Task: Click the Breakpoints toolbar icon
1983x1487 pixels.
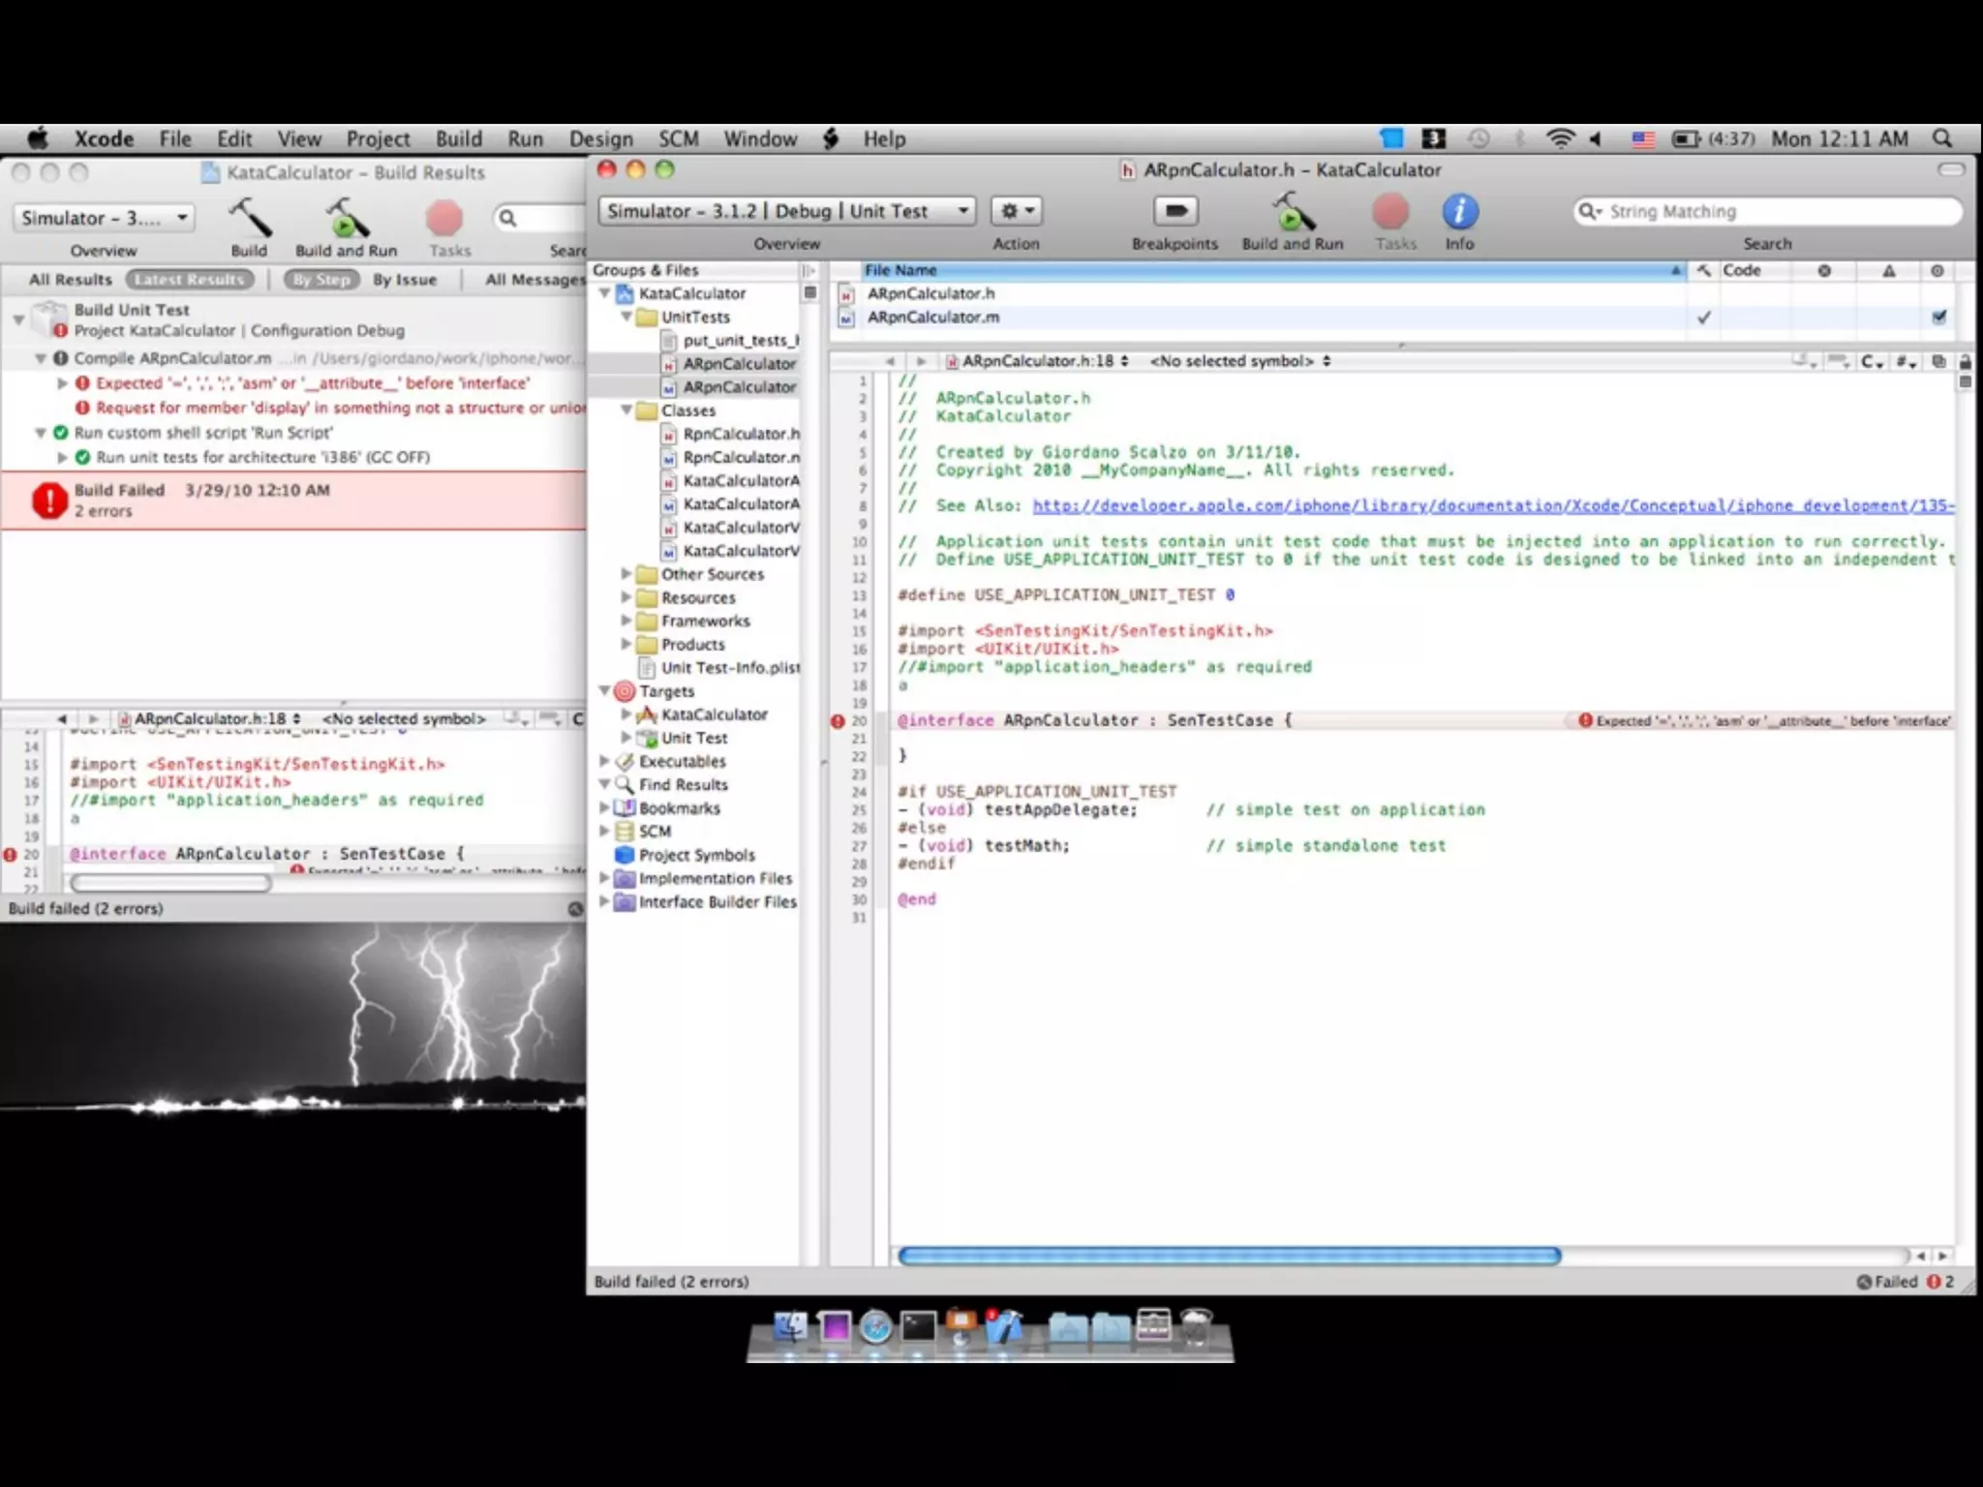Action: [x=1175, y=212]
